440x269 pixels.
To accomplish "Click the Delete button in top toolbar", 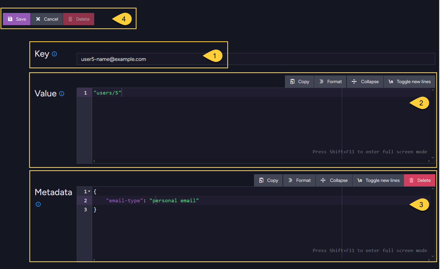I will 79,19.
